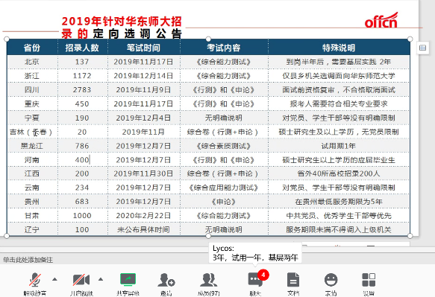Open the Invite (邀请) icon
Viewport: 435px width, 297px height.
click(166, 280)
